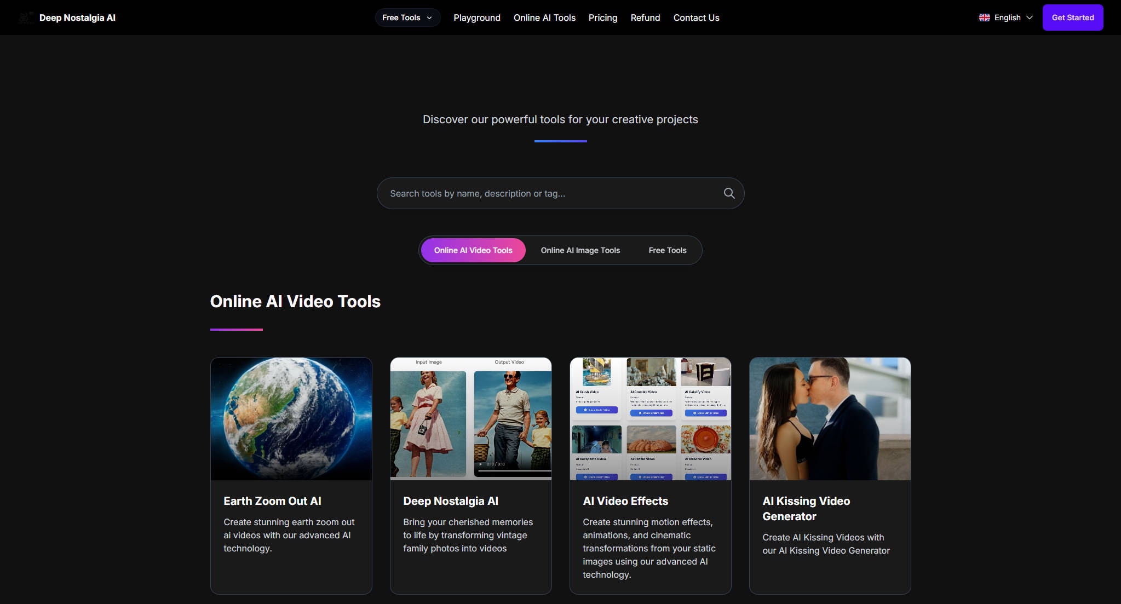Open the Earth Zoom Out AI thumbnail

click(291, 419)
